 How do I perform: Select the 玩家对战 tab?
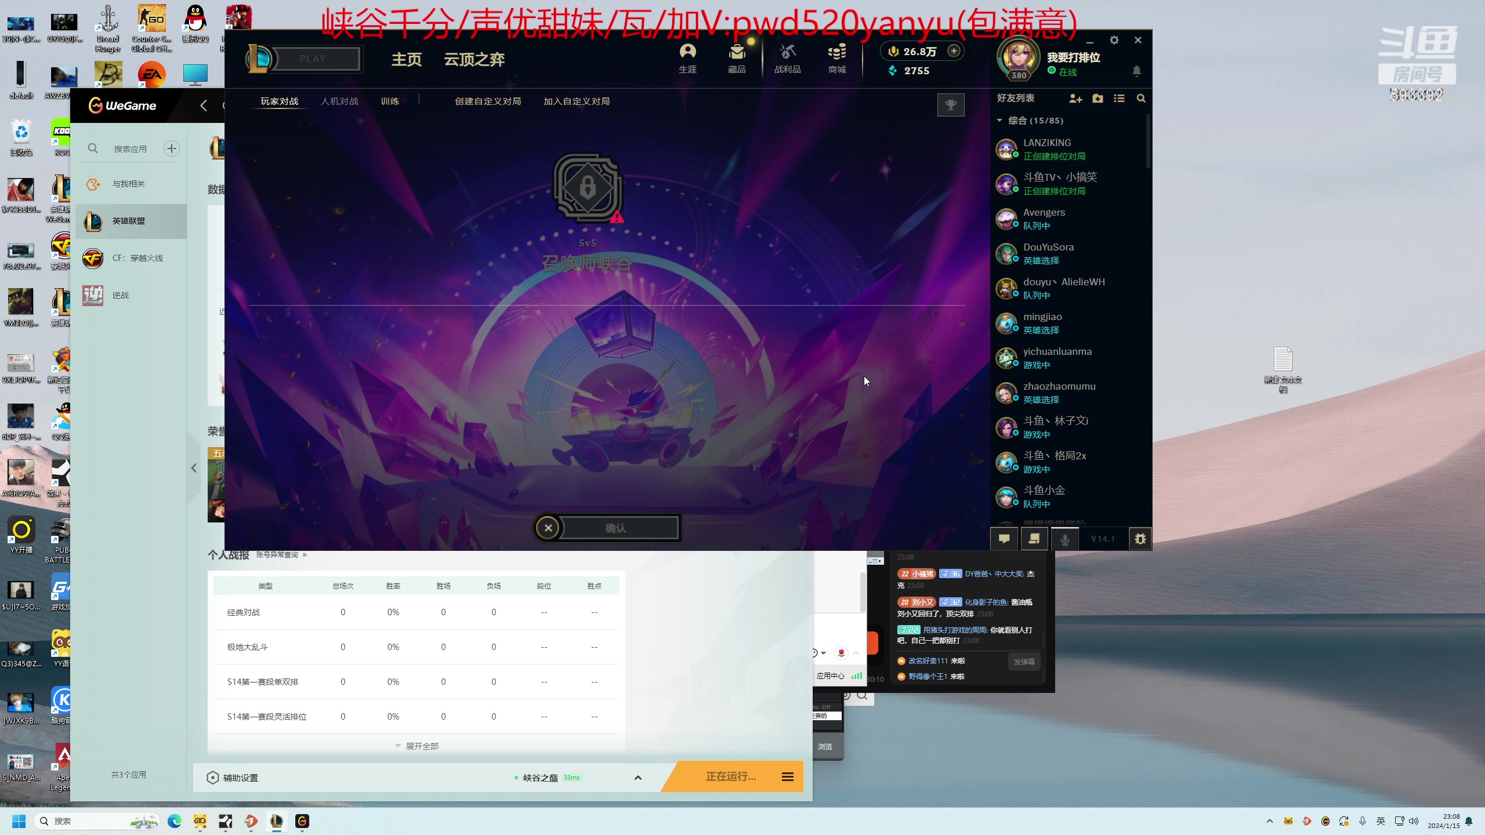point(280,101)
